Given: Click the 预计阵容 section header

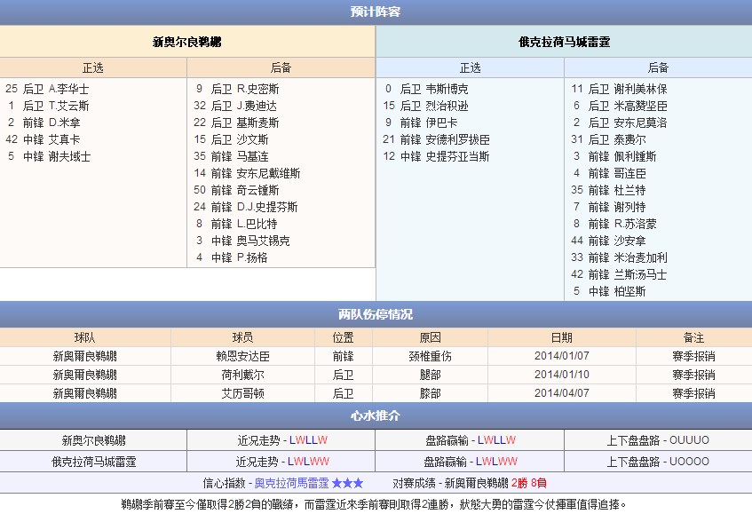Looking at the screenshot, I should click(x=376, y=12).
